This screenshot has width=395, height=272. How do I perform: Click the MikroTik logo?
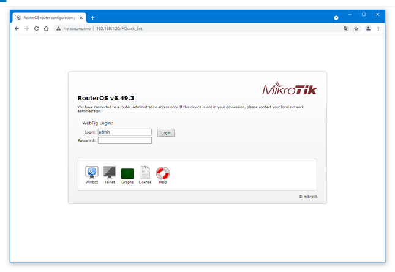click(x=290, y=88)
